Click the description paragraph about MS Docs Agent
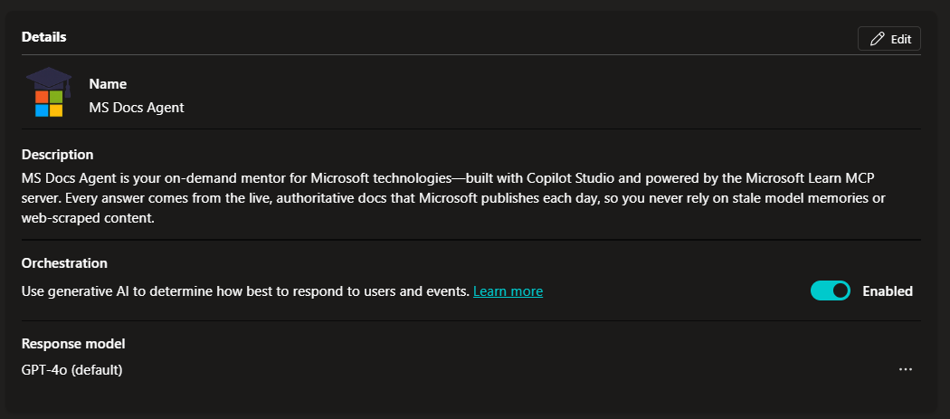Viewport: 950px width, 419px height. [x=454, y=198]
